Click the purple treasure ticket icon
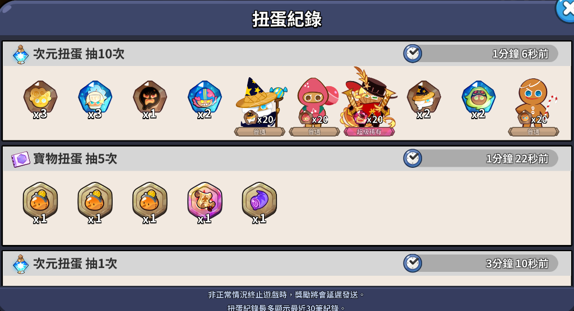The height and width of the screenshot is (311, 574). 21,159
